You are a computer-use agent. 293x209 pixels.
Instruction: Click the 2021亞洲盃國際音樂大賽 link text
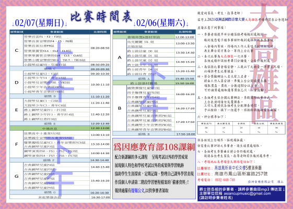point(226,19)
